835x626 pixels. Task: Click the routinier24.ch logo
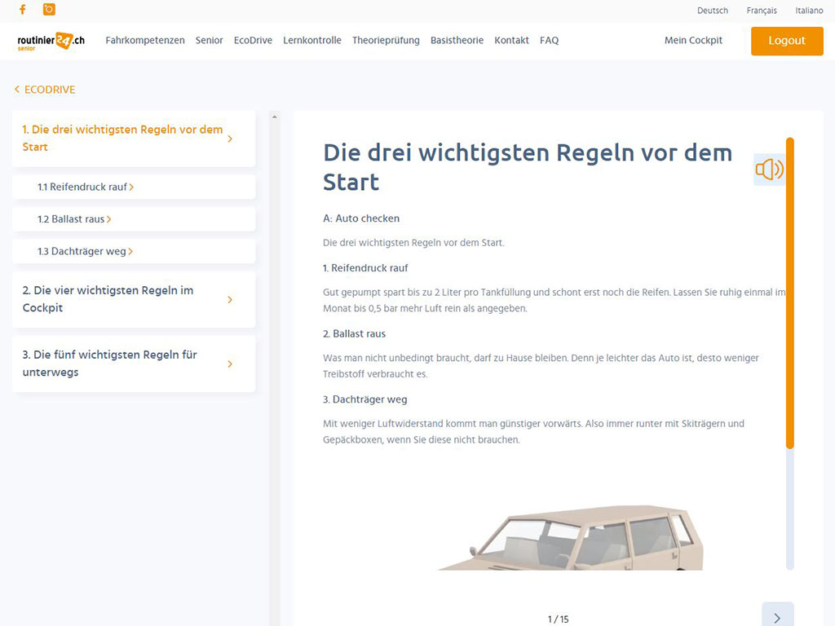coord(51,41)
